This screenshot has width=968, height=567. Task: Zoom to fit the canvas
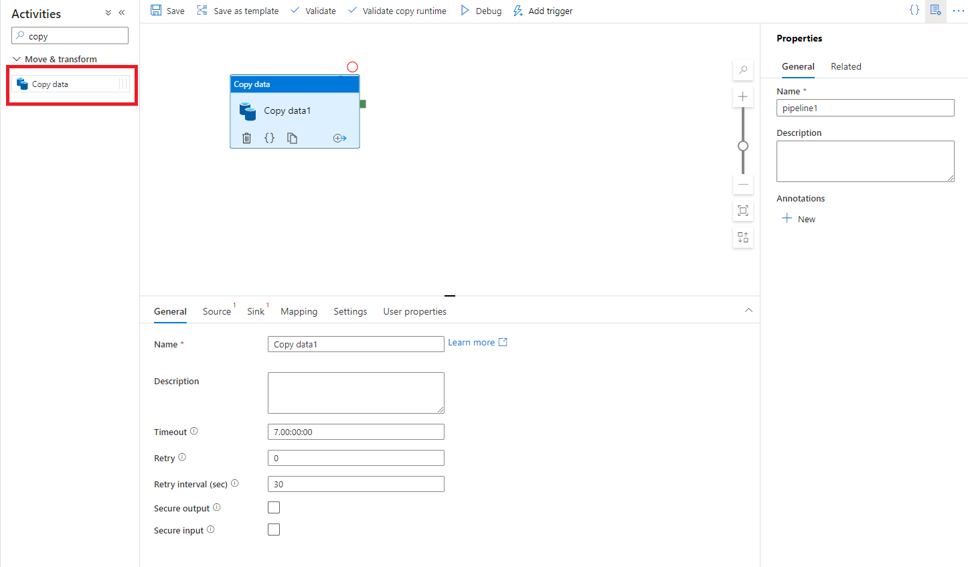(x=743, y=211)
